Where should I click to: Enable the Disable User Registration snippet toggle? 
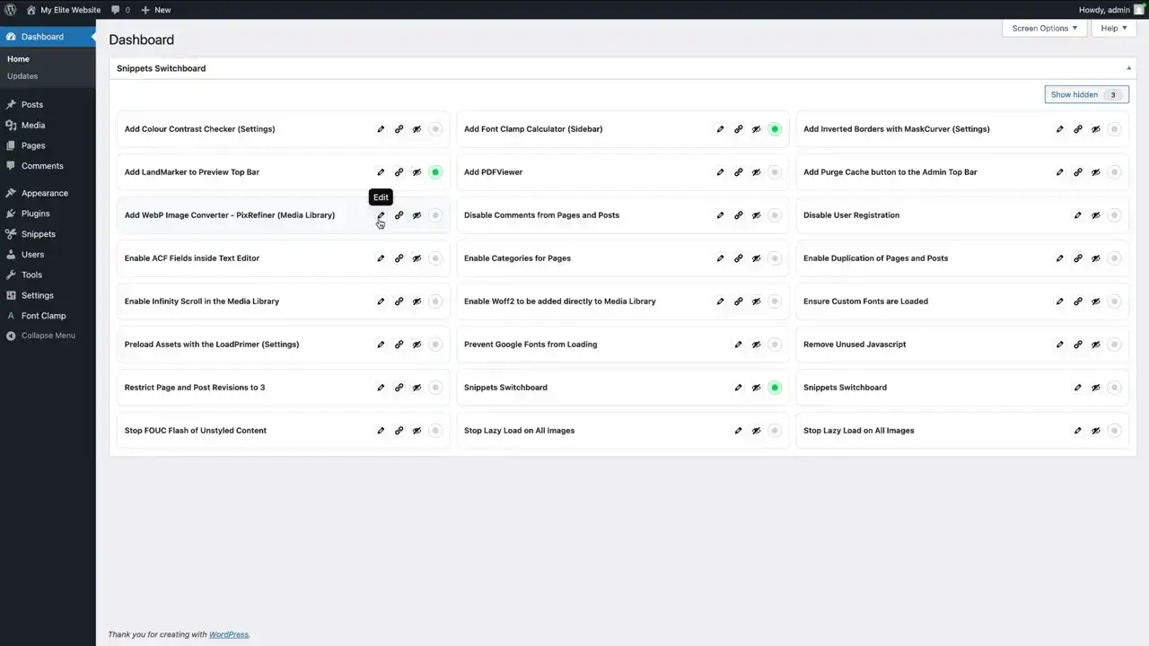1114,215
